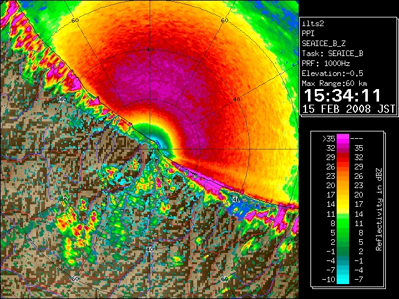
Task: Click the 'Reflectivity in dBZ' axis label
Action: 379,209
